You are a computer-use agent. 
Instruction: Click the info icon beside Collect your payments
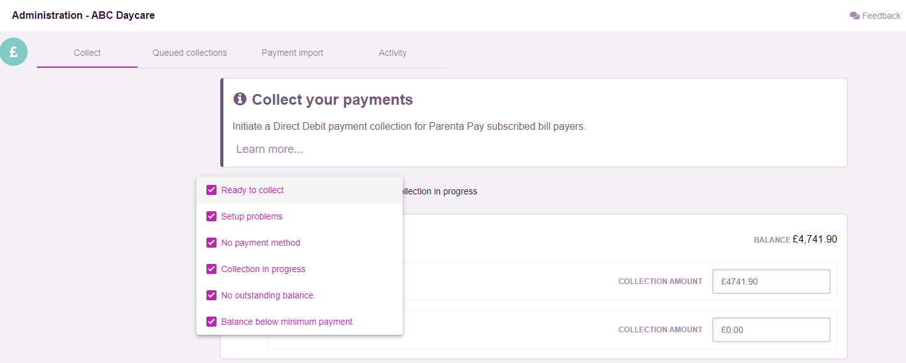pyautogui.click(x=240, y=99)
